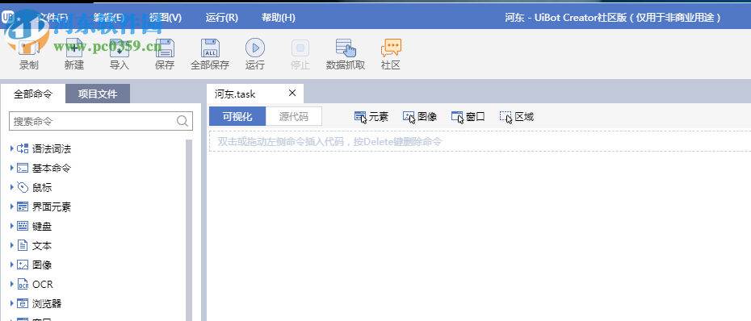Open the 帮助(H) menu
This screenshot has width=751, height=321.
pyautogui.click(x=279, y=18)
